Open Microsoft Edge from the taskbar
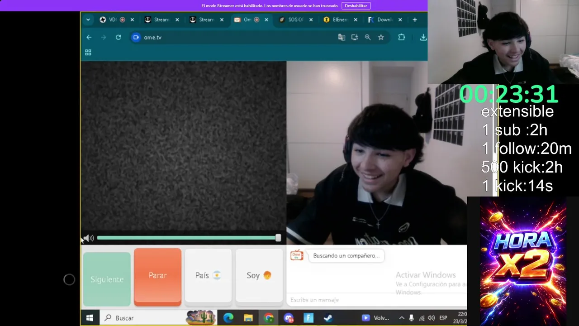 (x=228, y=318)
